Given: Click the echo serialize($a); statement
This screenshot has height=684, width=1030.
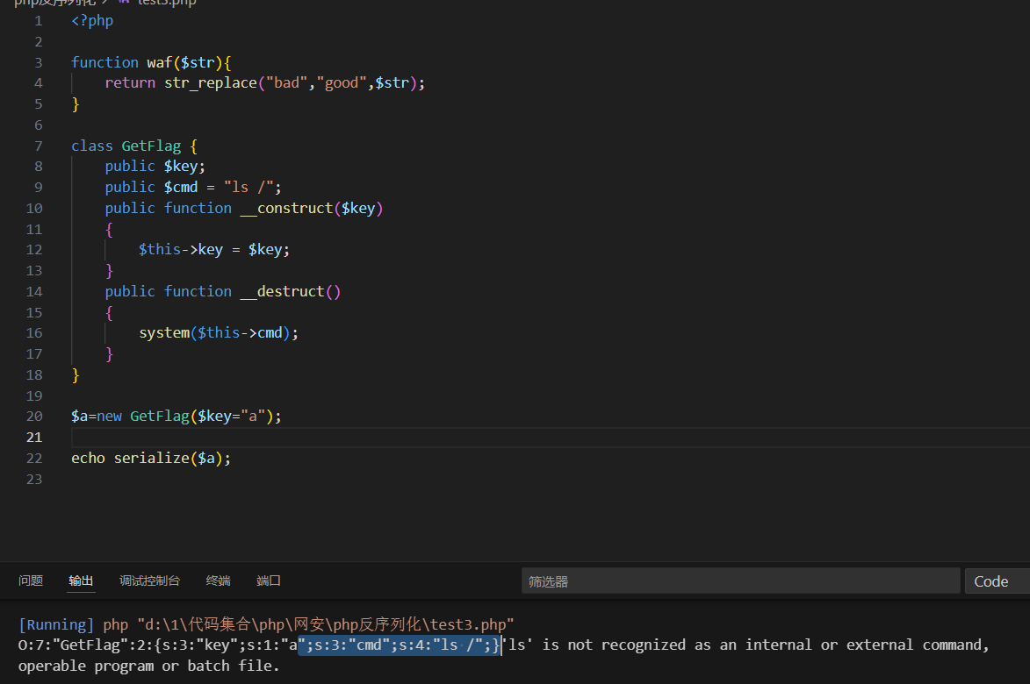Looking at the screenshot, I should 151,458.
